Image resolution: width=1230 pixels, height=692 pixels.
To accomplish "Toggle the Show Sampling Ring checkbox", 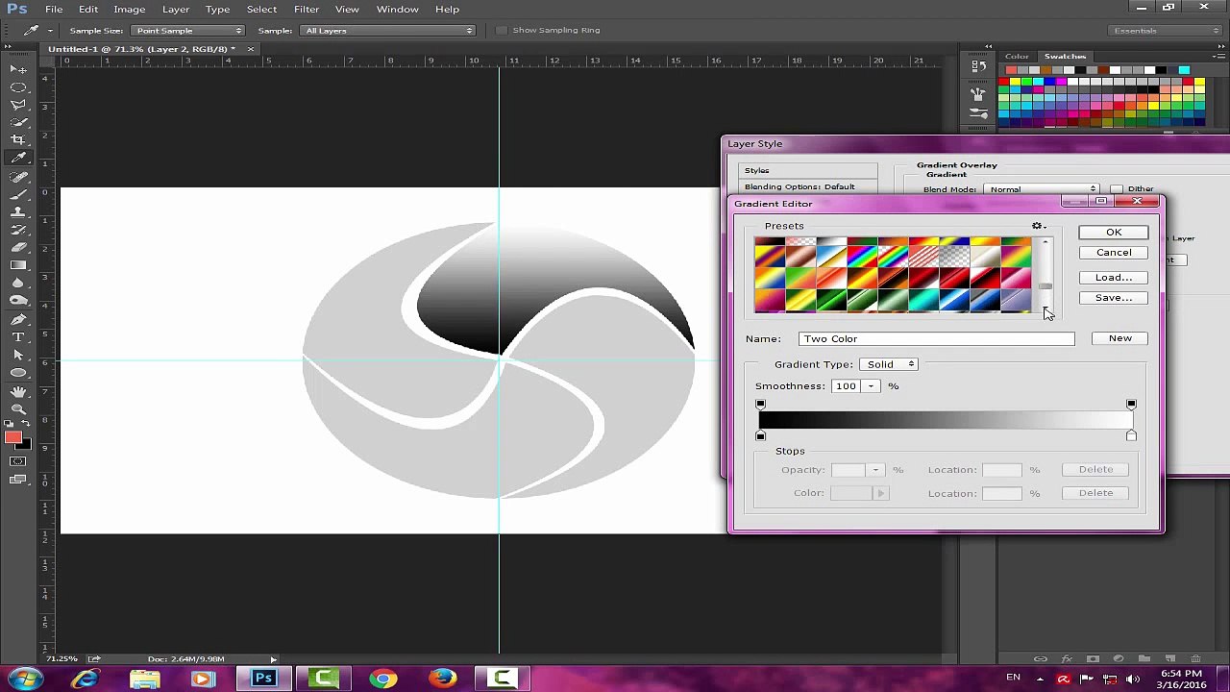I will click(x=502, y=31).
